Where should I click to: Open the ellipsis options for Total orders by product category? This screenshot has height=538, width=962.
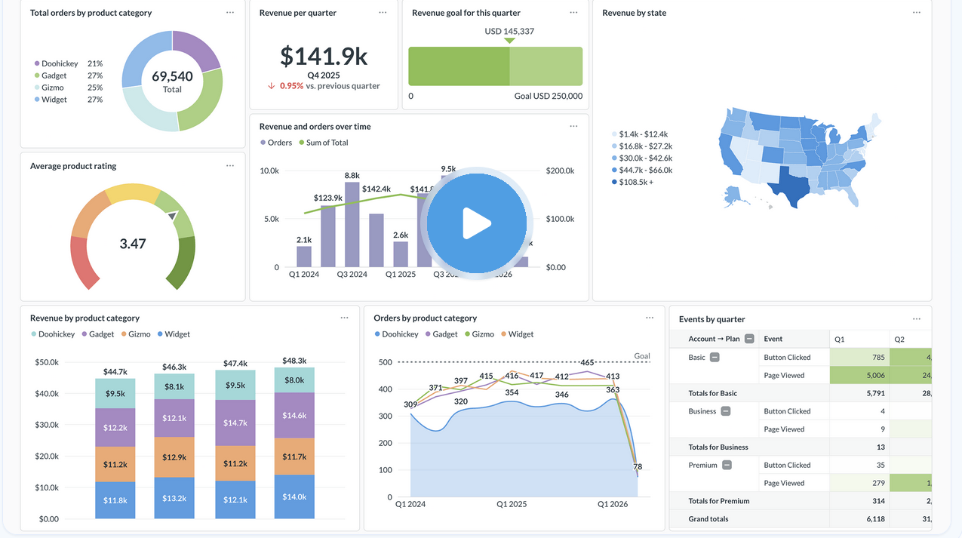point(230,12)
